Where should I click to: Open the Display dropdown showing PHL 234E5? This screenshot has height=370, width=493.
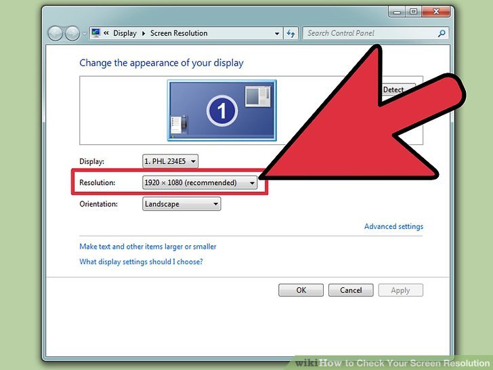pos(170,161)
